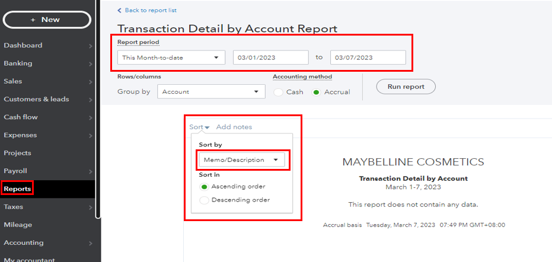Click the Report period label
This screenshot has height=262, width=552.
[x=138, y=42]
